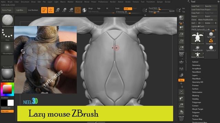Click the SwitchColor button
220x123 pixels.
pos(6,108)
